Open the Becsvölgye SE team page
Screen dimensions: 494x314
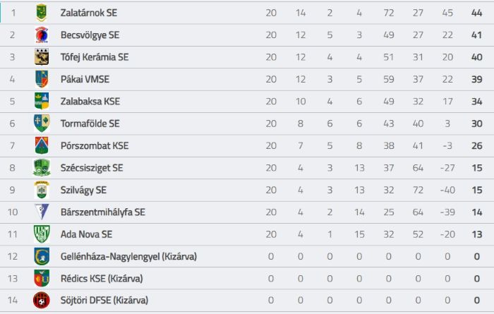click(90, 35)
